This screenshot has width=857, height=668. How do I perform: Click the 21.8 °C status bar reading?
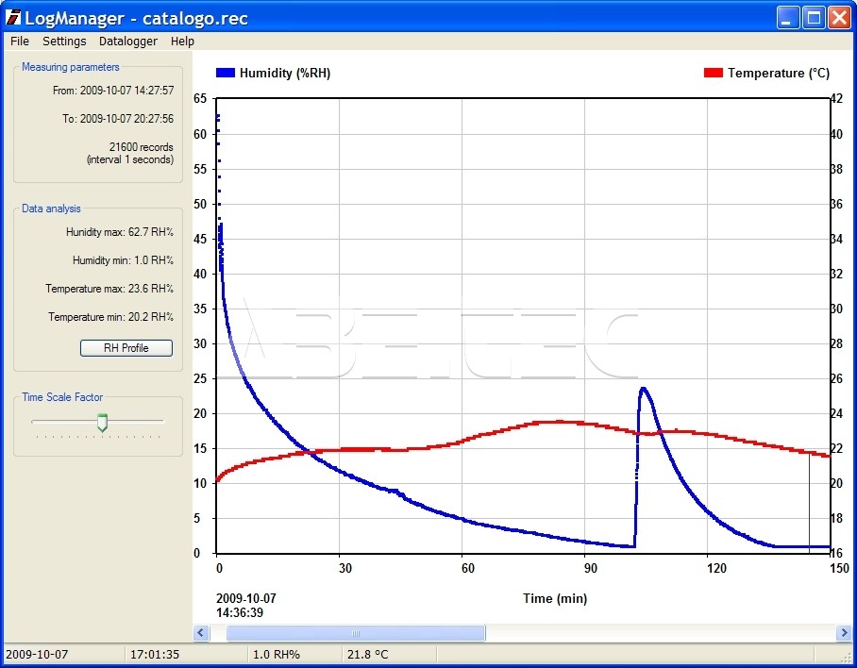click(367, 654)
